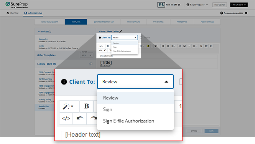Viewport: 255px width, 144px height.
Task: Open the tax year 2023 dropdown
Action: tap(87, 55)
